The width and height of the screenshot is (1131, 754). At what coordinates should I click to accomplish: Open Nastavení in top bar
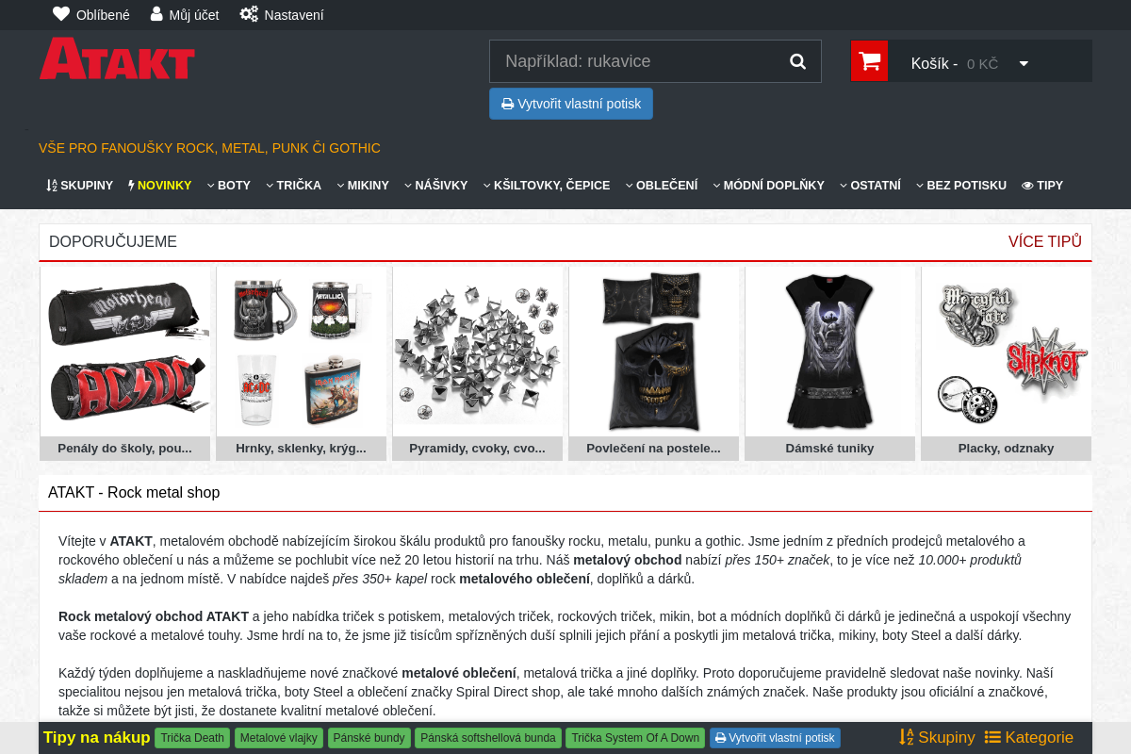(x=282, y=14)
